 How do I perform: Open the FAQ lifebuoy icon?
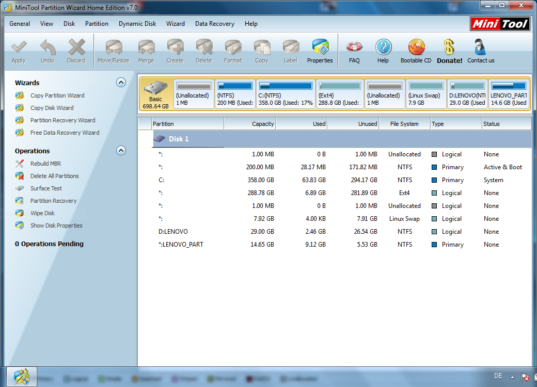coord(354,47)
